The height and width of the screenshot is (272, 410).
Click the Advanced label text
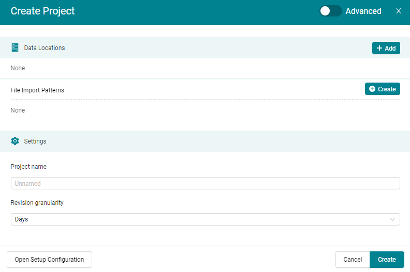tap(363, 11)
